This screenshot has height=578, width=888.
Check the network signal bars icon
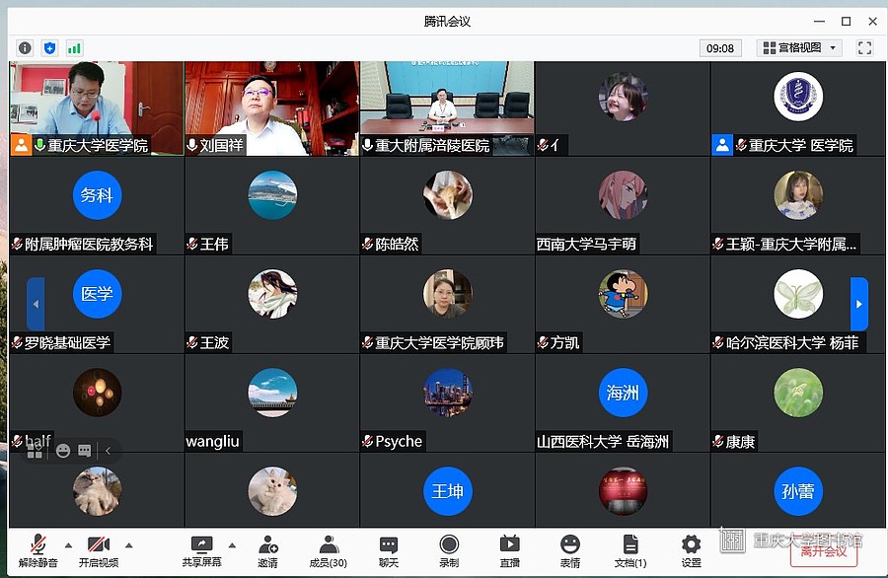(74, 48)
